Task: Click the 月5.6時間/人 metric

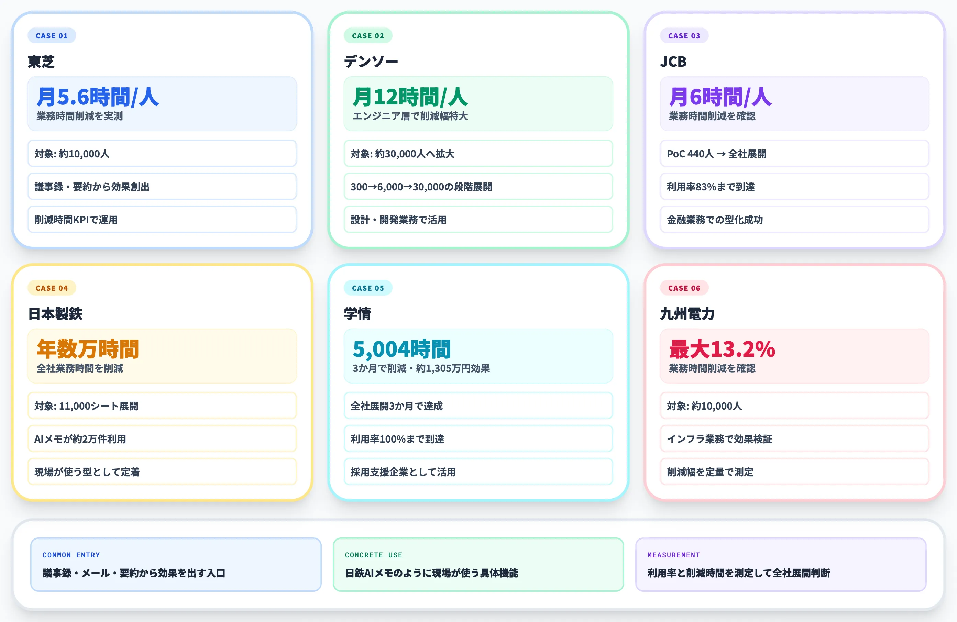Action: [98, 97]
